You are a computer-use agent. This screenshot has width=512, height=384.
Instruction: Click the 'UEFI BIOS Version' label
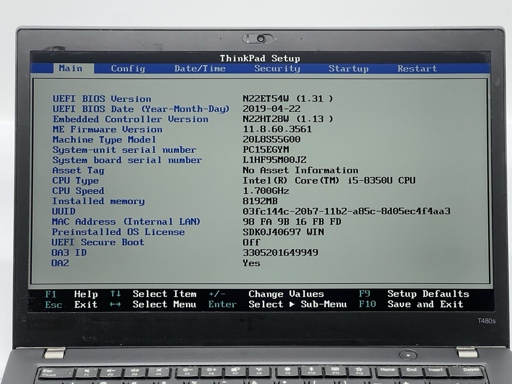coord(102,99)
